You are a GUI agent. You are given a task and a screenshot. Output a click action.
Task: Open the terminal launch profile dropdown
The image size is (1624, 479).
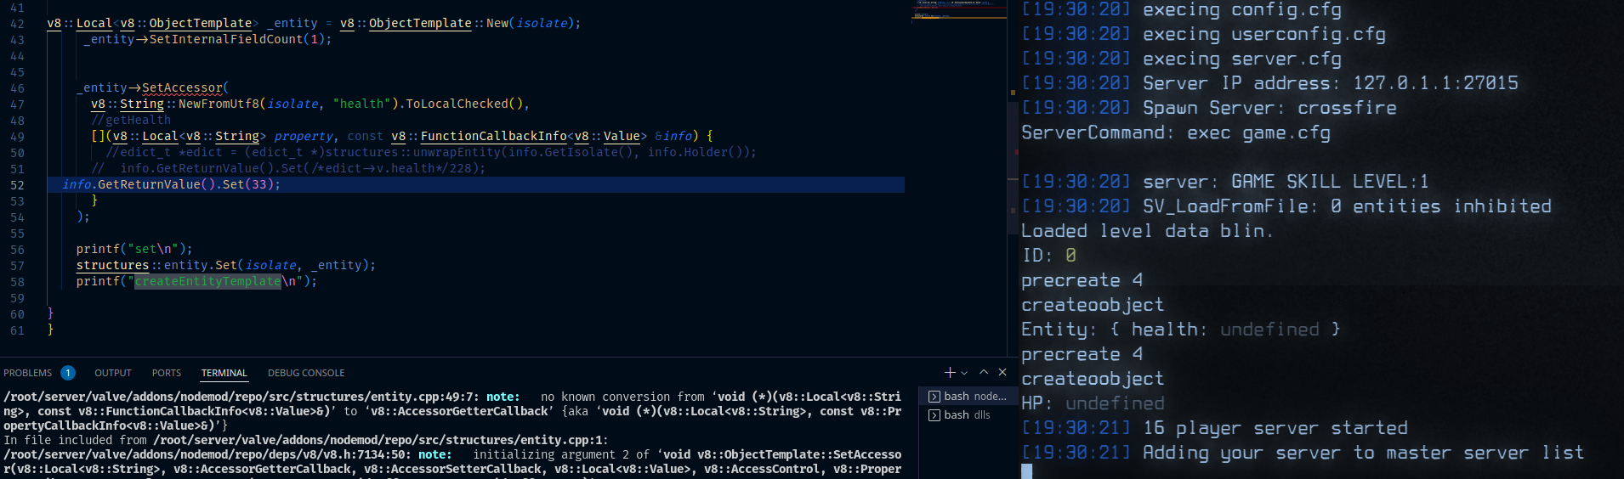coord(964,373)
